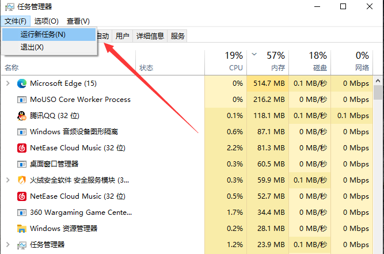Click the 514.7 MB memory cell
This screenshot has height=254, width=384.
click(268, 84)
